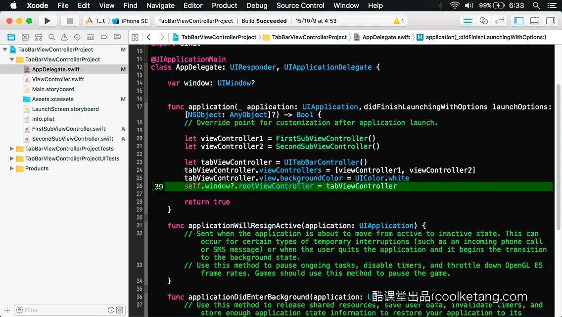562x317 pixels.
Task: Expand the Products folder
Action: coord(12,168)
